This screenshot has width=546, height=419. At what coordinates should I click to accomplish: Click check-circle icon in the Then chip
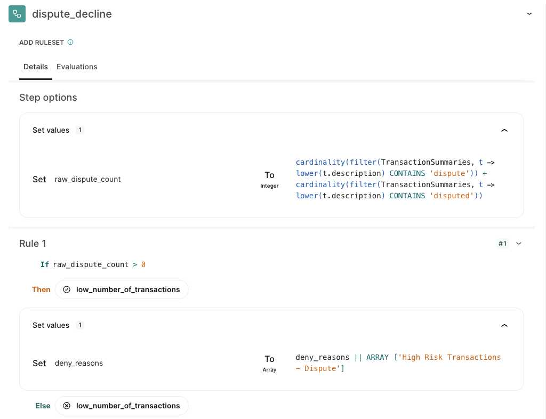tap(67, 289)
